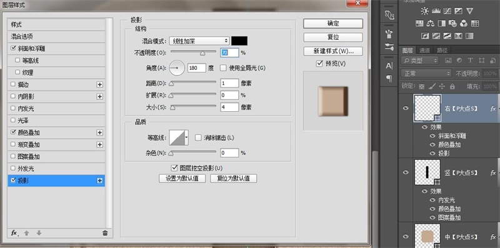Open 混合选项 in the style list
Image resolution: width=500 pixels, height=248 pixels.
point(56,37)
